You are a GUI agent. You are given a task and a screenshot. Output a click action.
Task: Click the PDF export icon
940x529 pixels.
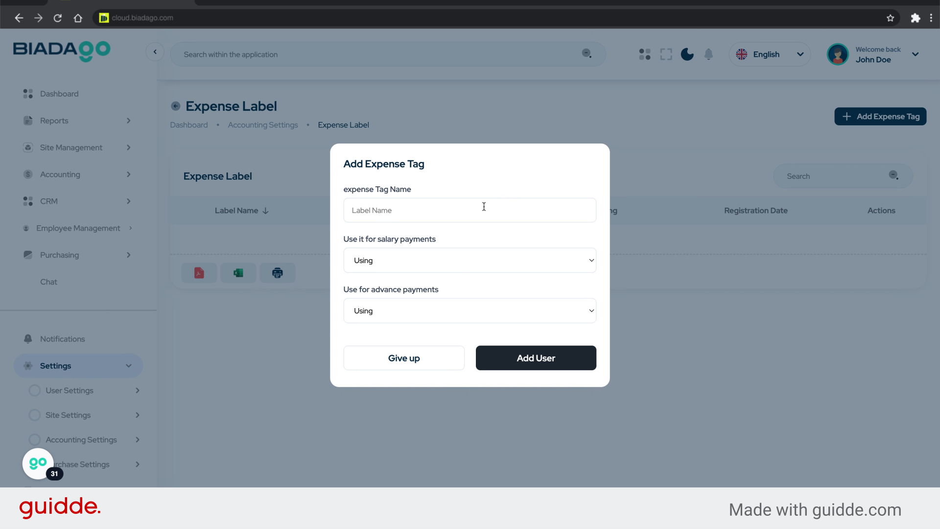[x=199, y=273]
